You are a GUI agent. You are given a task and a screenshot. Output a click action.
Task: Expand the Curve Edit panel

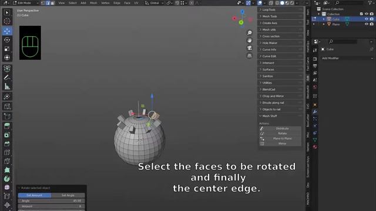(280, 56)
